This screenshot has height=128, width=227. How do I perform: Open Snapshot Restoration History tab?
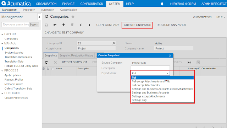[x=76, y=55]
